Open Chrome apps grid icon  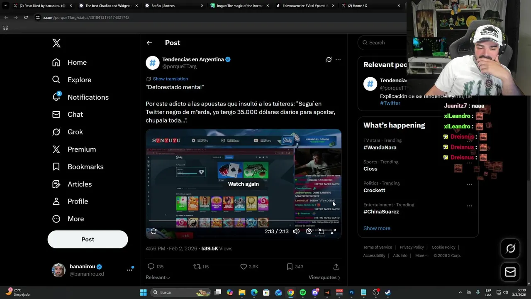(5, 28)
